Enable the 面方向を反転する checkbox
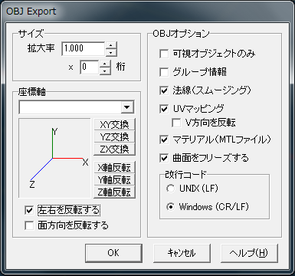The image size is (295, 276). [x=29, y=225]
